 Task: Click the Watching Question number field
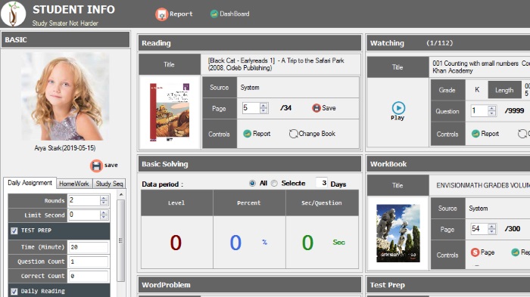click(479, 110)
